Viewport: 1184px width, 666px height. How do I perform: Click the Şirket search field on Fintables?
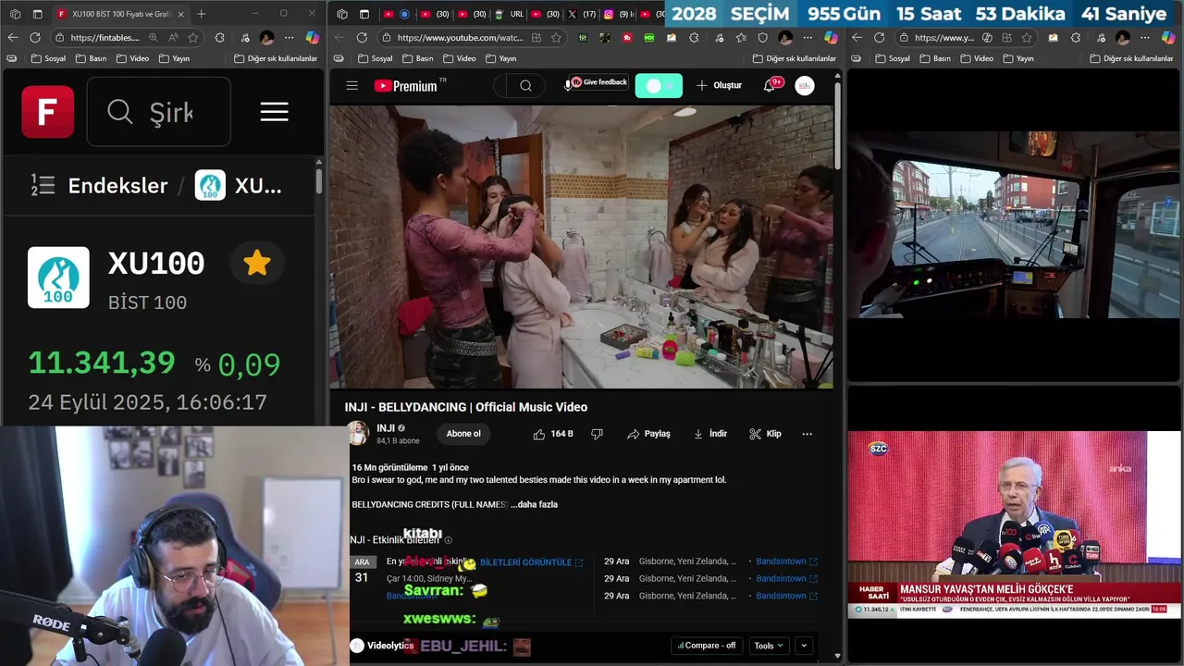159,112
